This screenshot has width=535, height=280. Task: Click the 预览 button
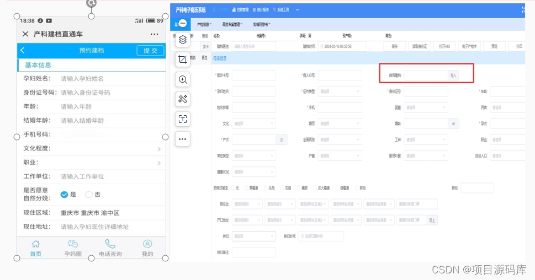[x=494, y=46]
